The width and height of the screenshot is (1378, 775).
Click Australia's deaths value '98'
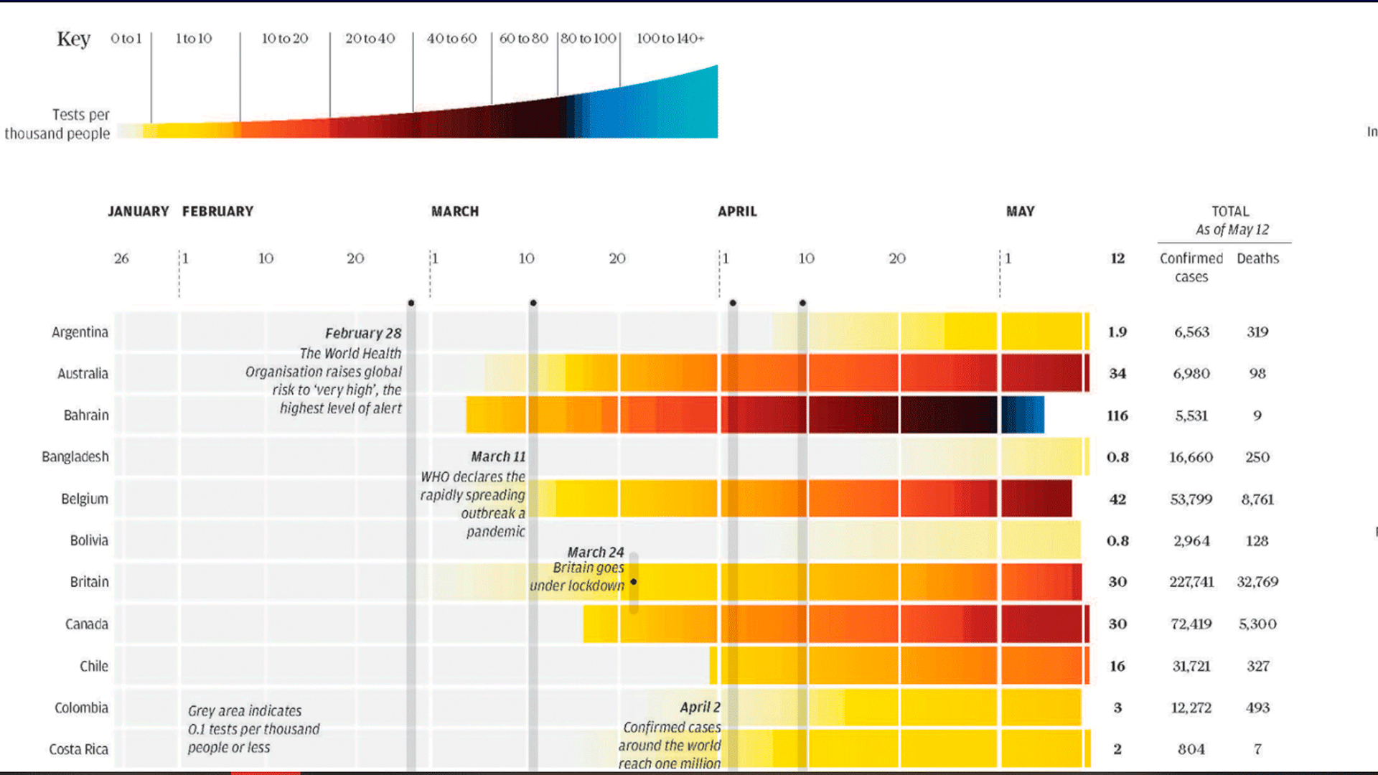(1257, 374)
